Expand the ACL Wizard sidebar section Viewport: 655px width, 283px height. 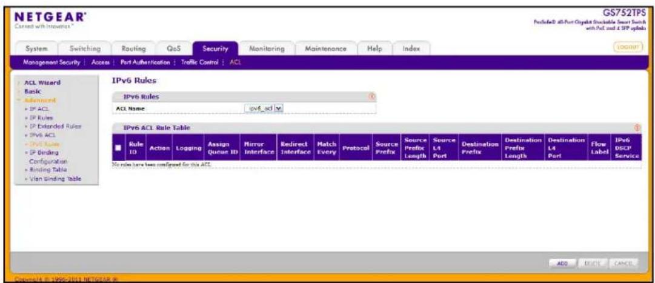[x=42, y=82]
